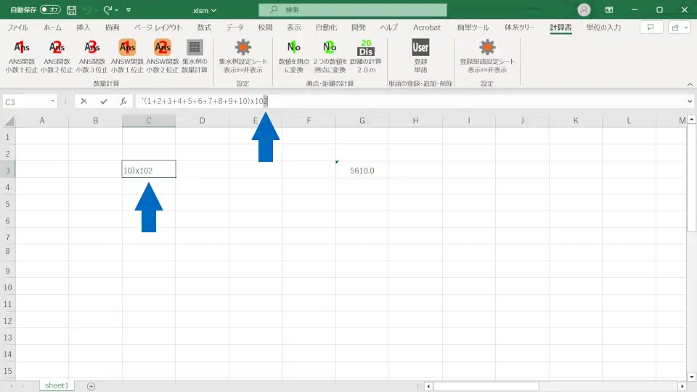Screen dimensions: 697x392
Task: Click in the search box
Action: click(353, 9)
